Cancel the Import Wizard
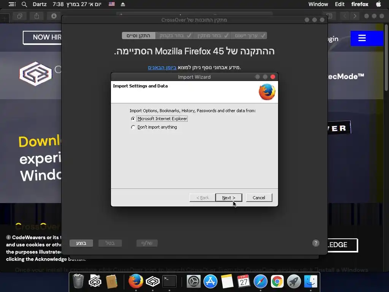The width and height of the screenshot is (389, 292). (x=259, y=198)
